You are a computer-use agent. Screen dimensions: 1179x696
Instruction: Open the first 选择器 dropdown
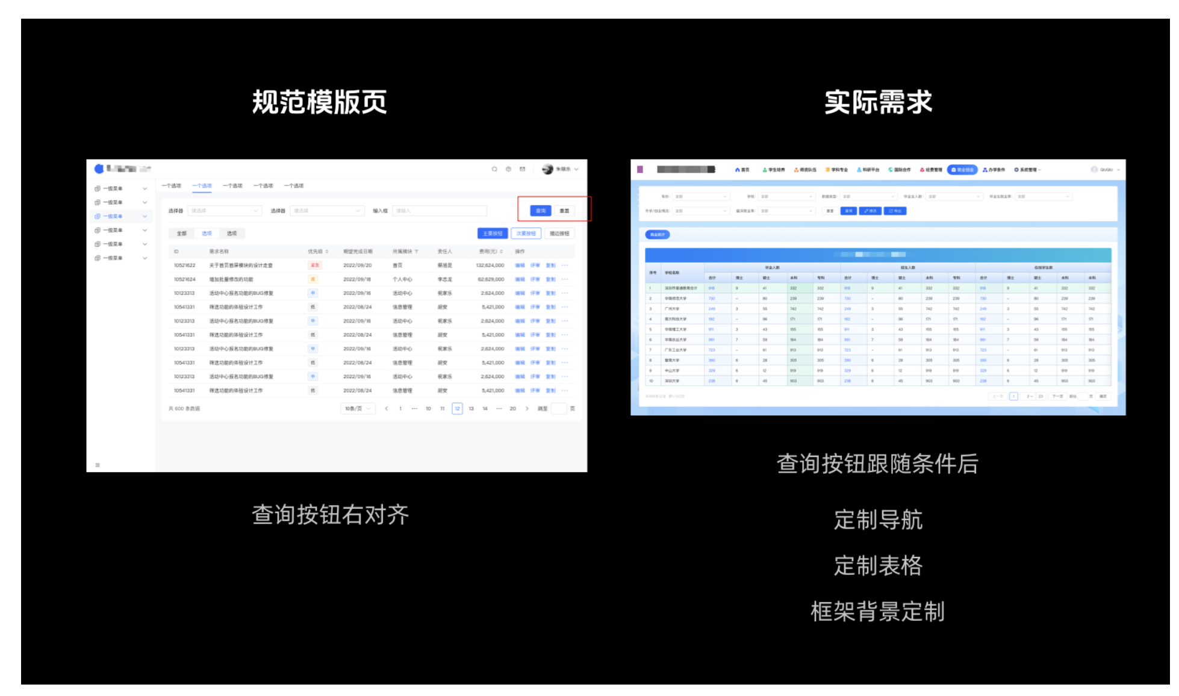point(224,211)
